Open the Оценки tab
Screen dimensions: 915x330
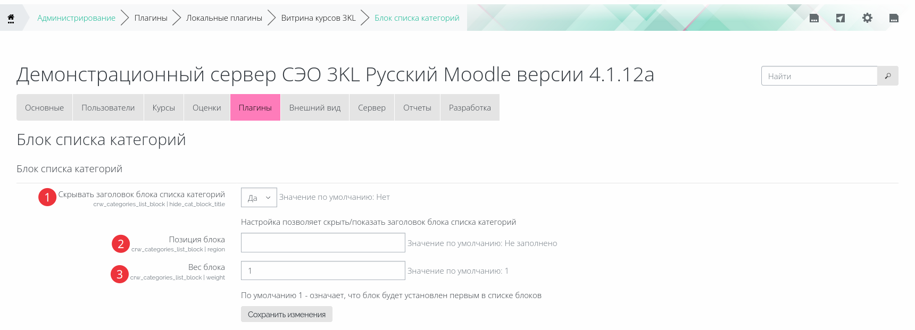click(x=207, y=107)
